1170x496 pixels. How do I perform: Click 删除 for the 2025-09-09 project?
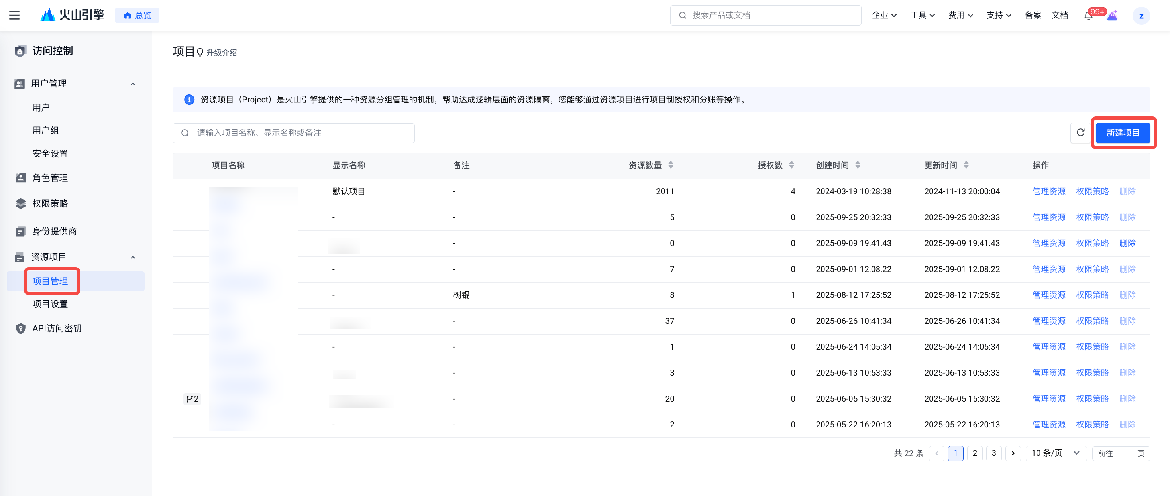pos(1127,243)
